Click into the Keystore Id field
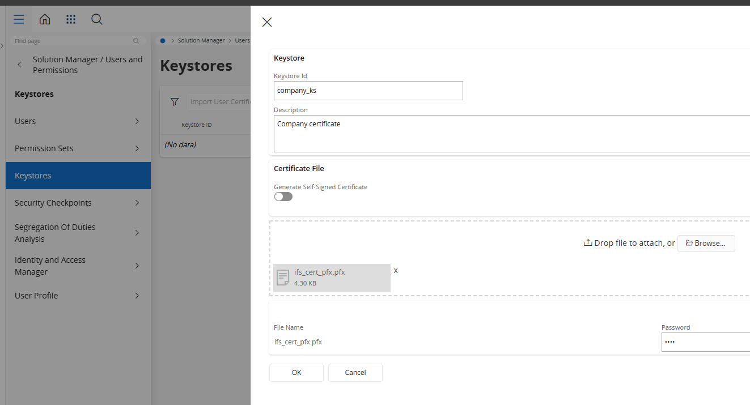 click(368, 91)
